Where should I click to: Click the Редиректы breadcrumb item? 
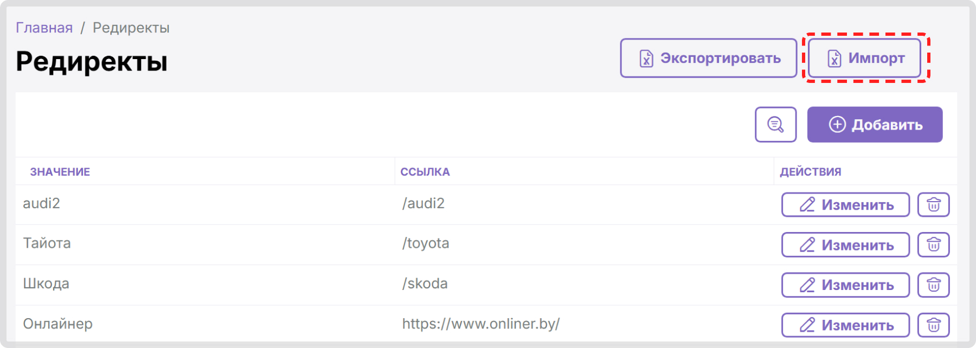pyautogui.click(x=131, y=28)
